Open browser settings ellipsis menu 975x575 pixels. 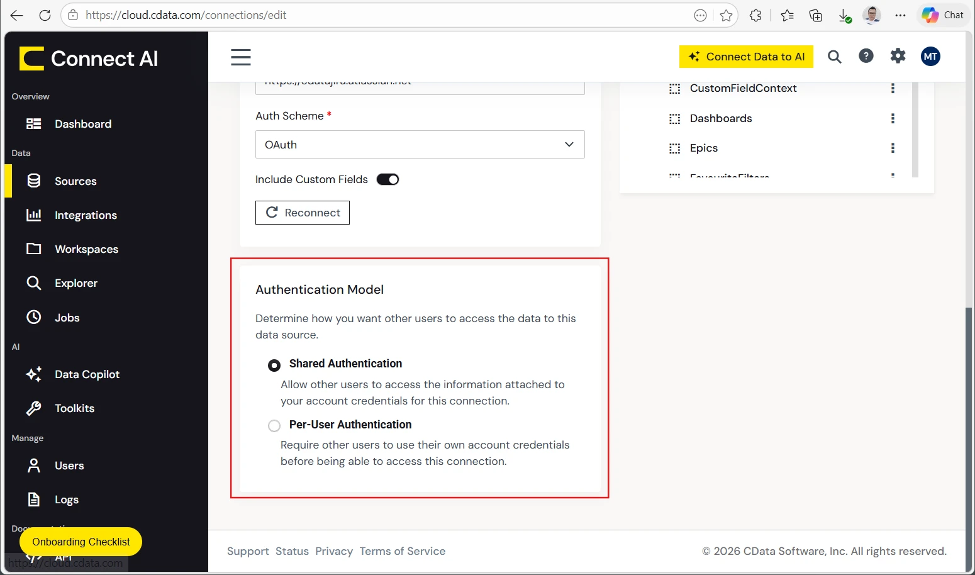[901, 15]
